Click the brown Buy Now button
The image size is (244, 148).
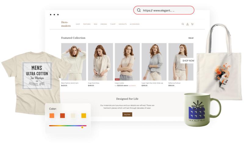[x=127, y=114]
